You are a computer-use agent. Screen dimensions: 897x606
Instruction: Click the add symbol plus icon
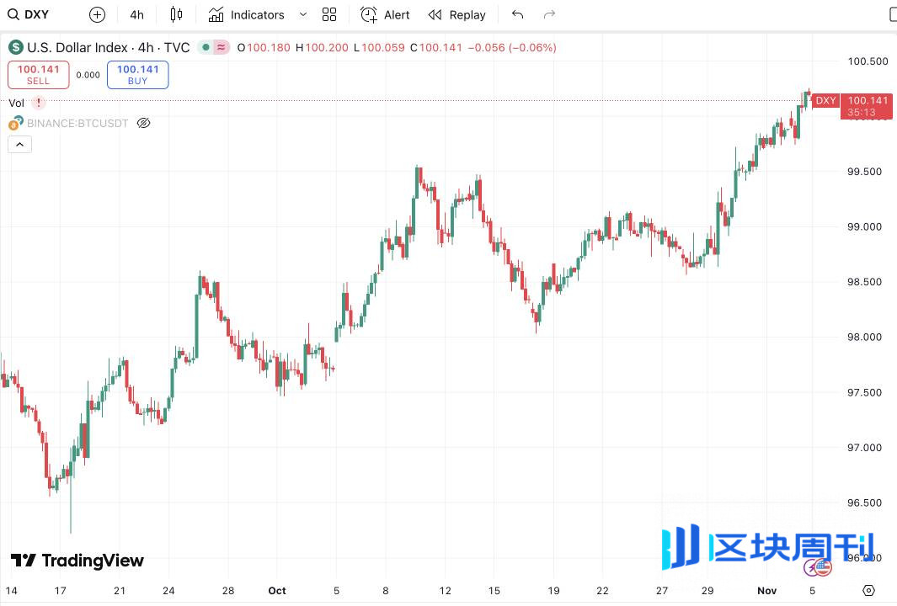[97, 14]
